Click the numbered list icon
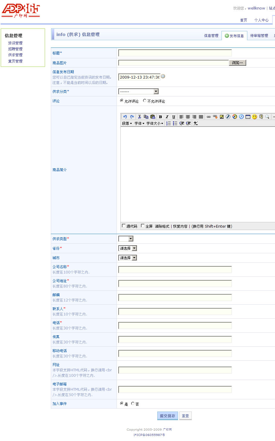275x441 pixels. tap(169, 123)
